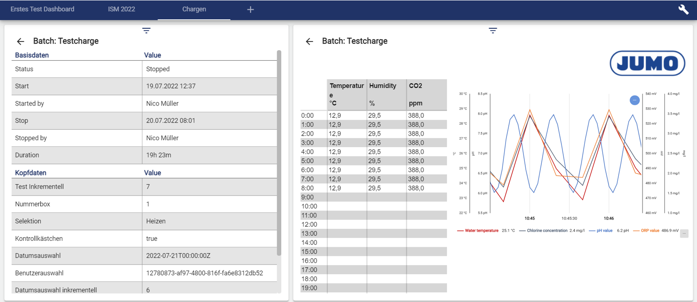Screen dimensions: 697x302
Task: Switch to Erstes Test Dashboard tab
Action: tap(42, 9)
